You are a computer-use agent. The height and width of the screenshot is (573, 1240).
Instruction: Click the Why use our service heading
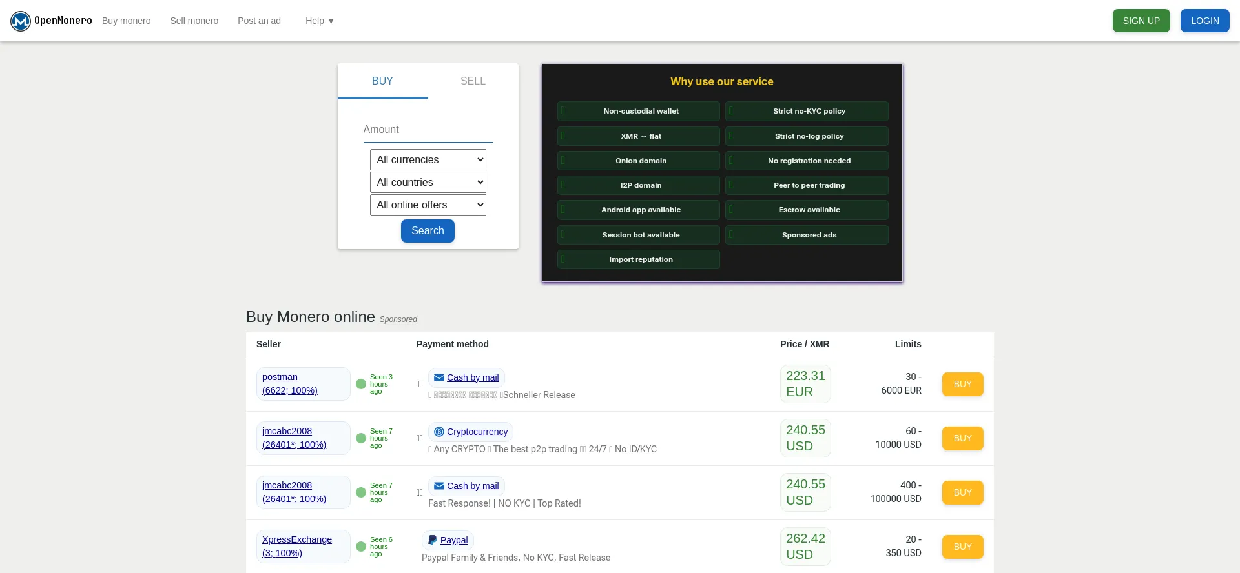[722, 81]
